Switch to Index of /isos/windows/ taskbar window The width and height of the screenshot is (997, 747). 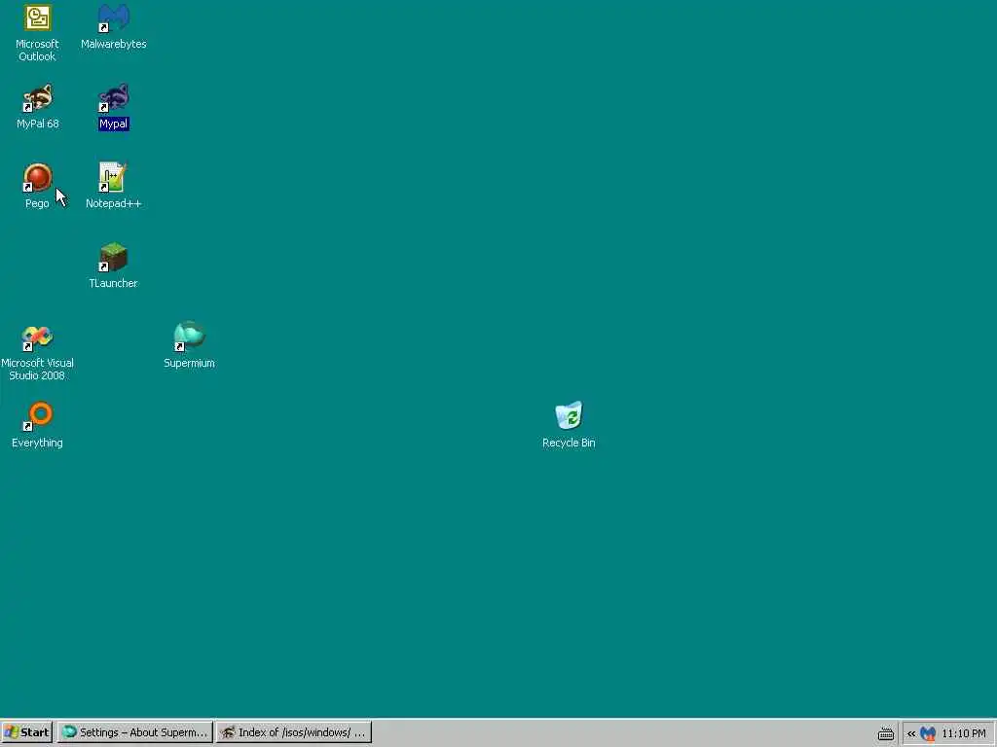294,732
